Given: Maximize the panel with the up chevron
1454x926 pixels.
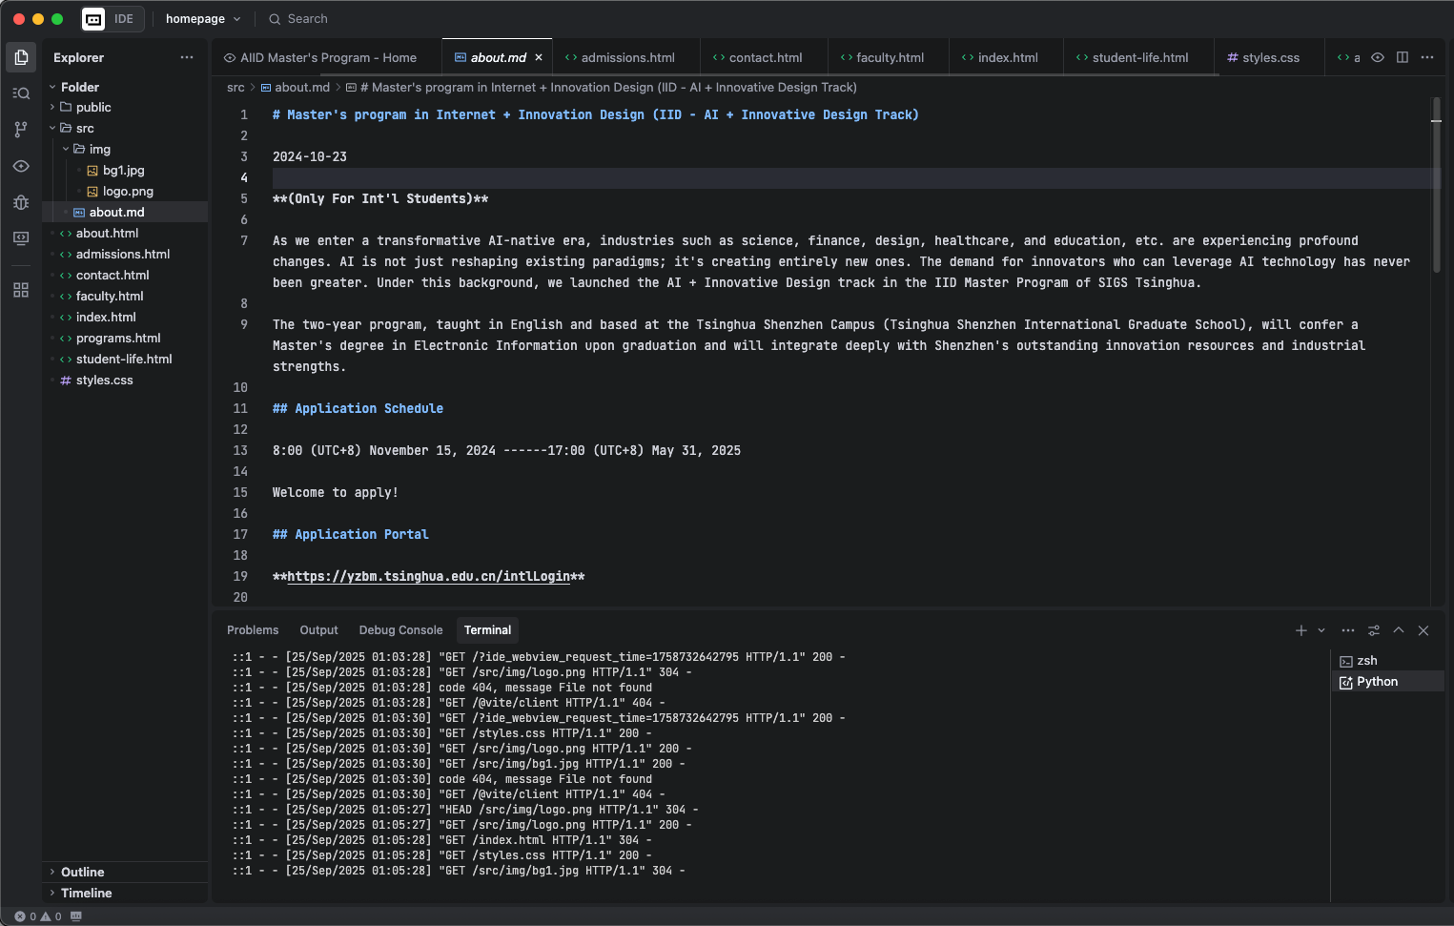Looking at the screenshot, I should (x=1399, y=630).
